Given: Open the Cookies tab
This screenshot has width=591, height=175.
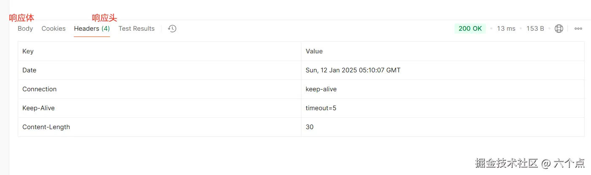Looking at the screenshot, I should point(54,29).
